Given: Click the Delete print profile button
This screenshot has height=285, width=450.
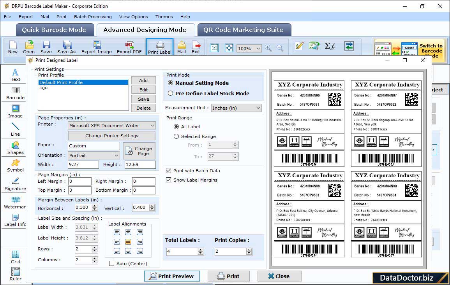Looking at the screenshot, I should point(143,108).
